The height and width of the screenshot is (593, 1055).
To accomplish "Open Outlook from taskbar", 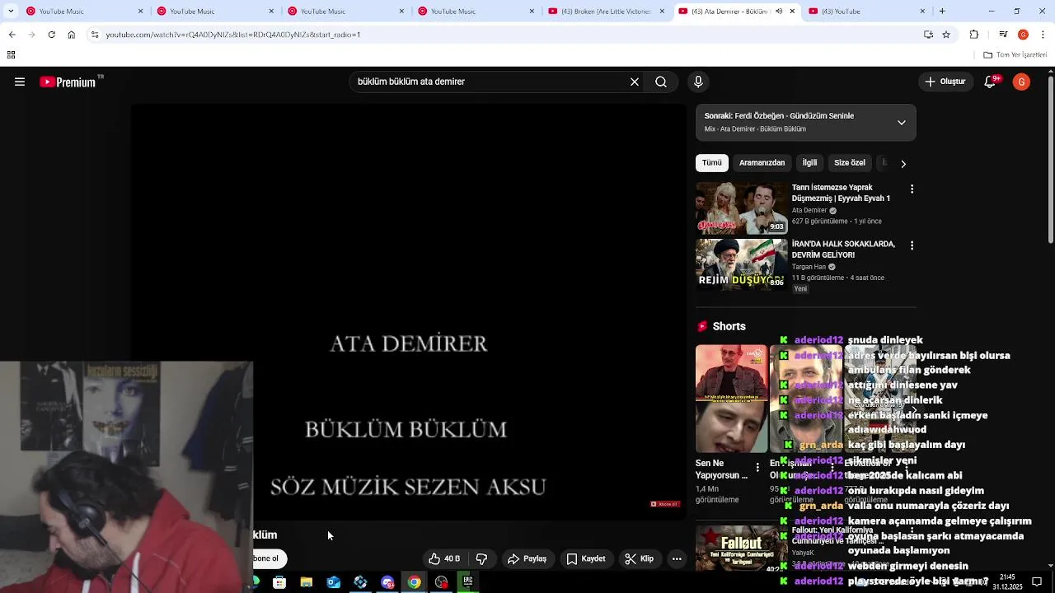I will coord(334,582).
